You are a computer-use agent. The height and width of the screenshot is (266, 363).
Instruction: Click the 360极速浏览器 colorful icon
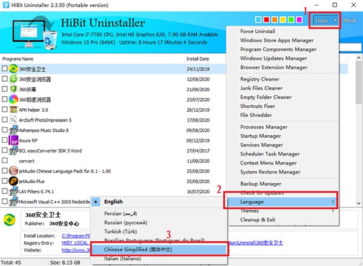pyautogui.click(x=13, y=99)
